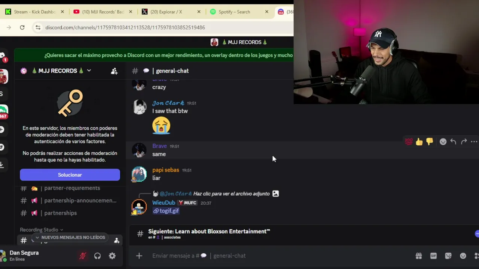The height and width of the screenshot is (269, 479).
Task: Toggle the headphones deafen button
Action: (x=97, y=256)
